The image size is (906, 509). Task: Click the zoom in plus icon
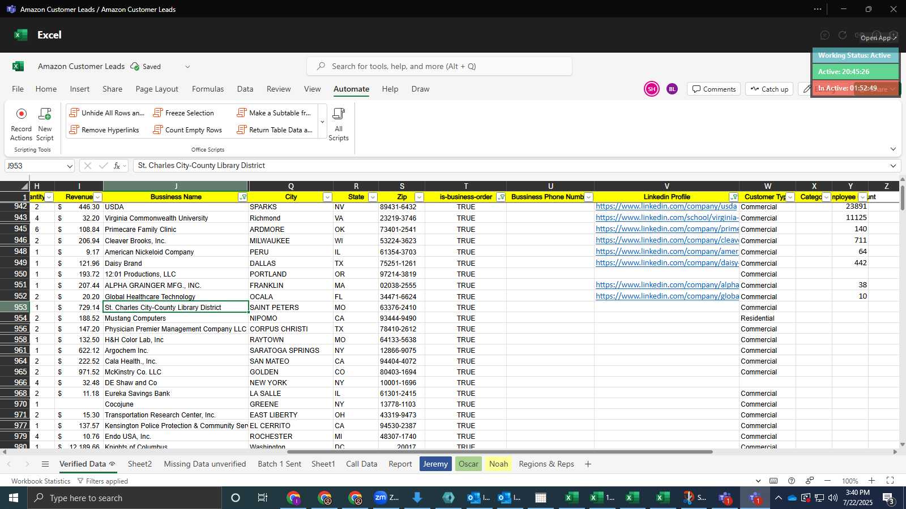872,481
